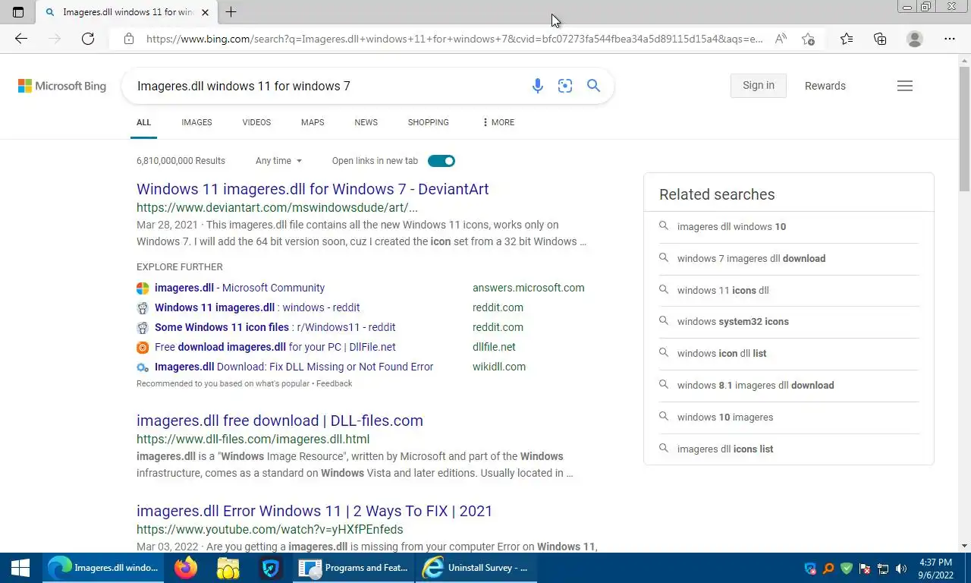
Task: Open the wikidll.com source link
Action: point(499,367)
